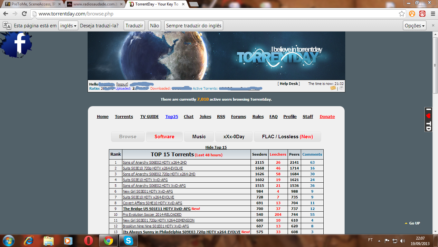The image size is (438, 247).
Task: Collapse the list with Hide Top 15
Action: coord(216,147)
